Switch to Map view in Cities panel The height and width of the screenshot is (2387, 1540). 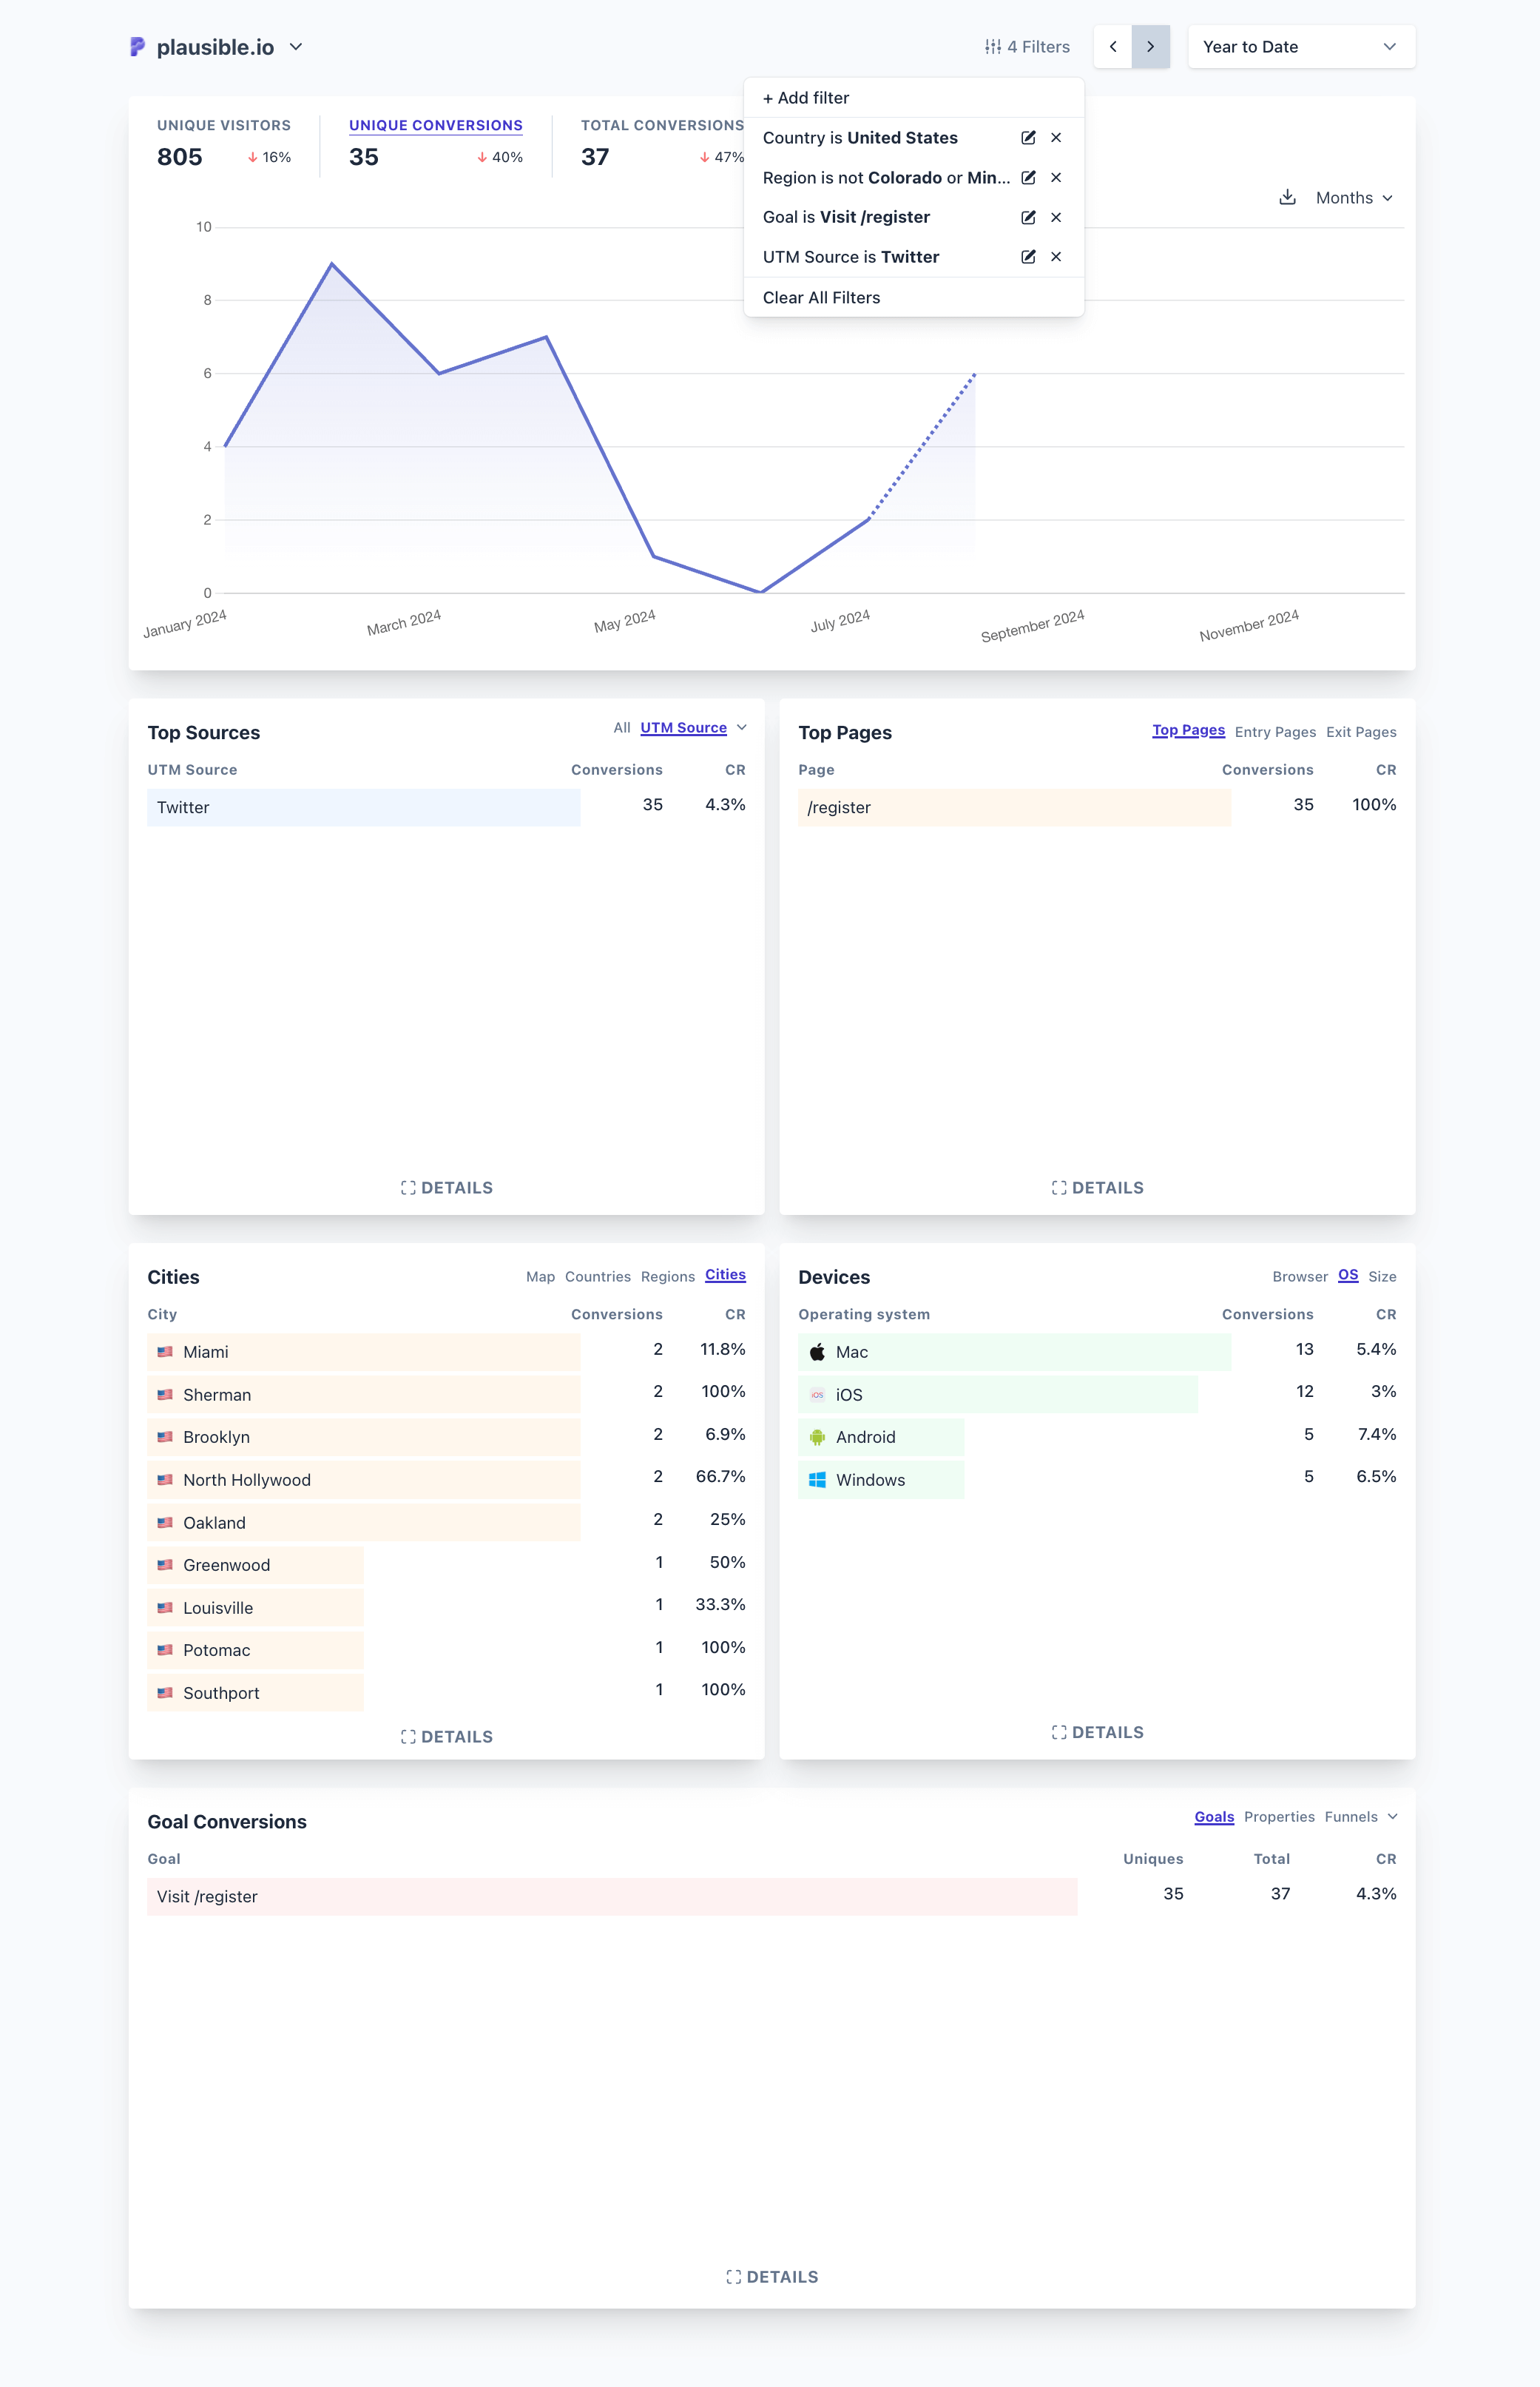click(x=539, y=1277)
